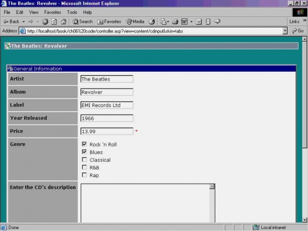Open the File menu
This screenshot has height=231, width=308.
7,12
